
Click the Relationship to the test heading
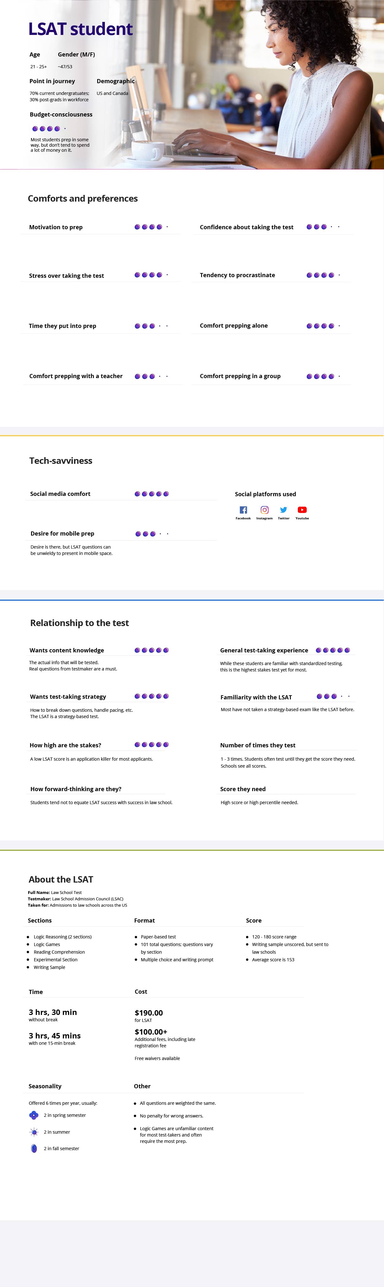pos(79,623)
